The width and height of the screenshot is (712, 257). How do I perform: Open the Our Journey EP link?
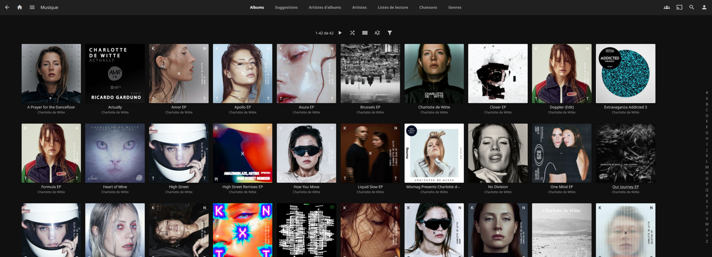coord(625,187)
